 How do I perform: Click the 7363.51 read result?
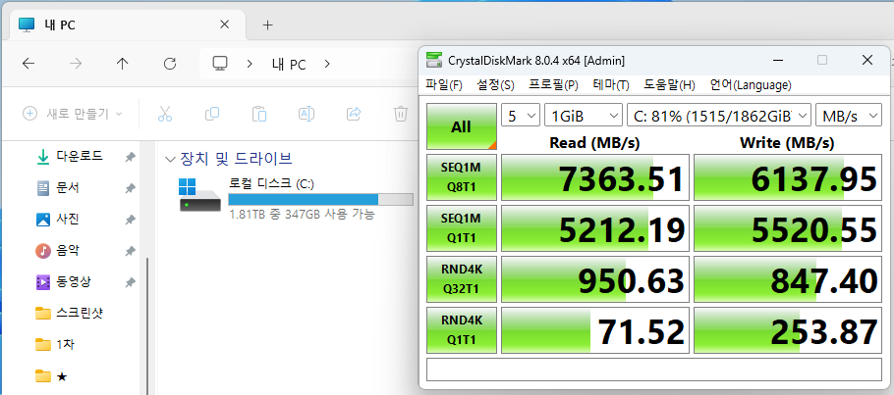[x=595, y=177]
